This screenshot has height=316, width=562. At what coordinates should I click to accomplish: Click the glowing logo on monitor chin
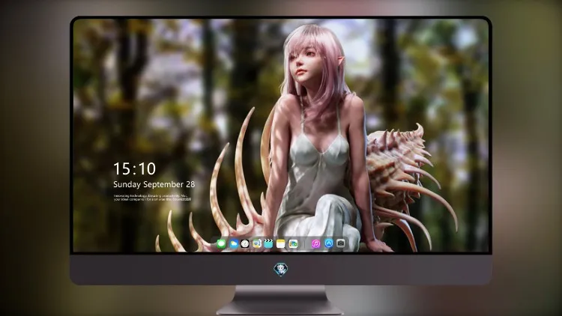pos(281,270)
